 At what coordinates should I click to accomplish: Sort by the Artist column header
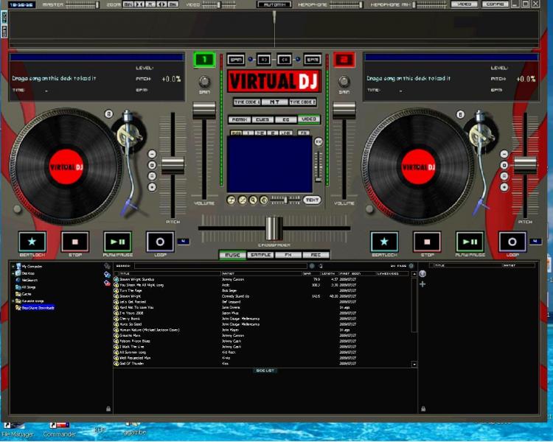pos(261,273)
